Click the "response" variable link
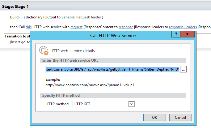Viewport: 211px width, 128px height. pos(126,27)
